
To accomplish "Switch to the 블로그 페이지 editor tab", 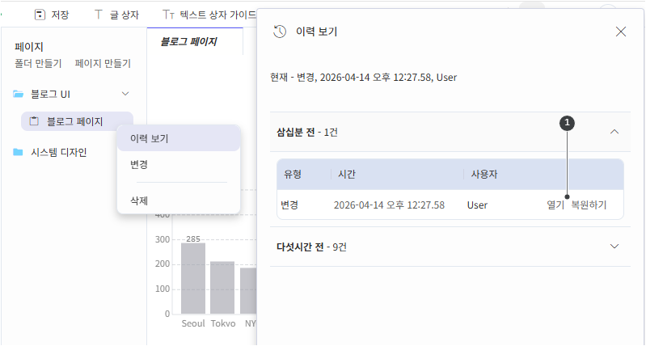I will coord(188,41).
